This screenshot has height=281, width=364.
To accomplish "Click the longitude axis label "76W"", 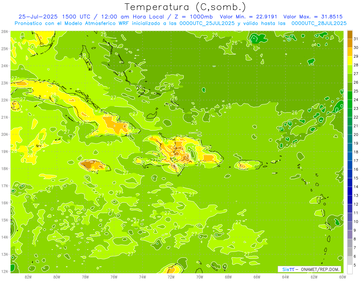I will point(114,277).
